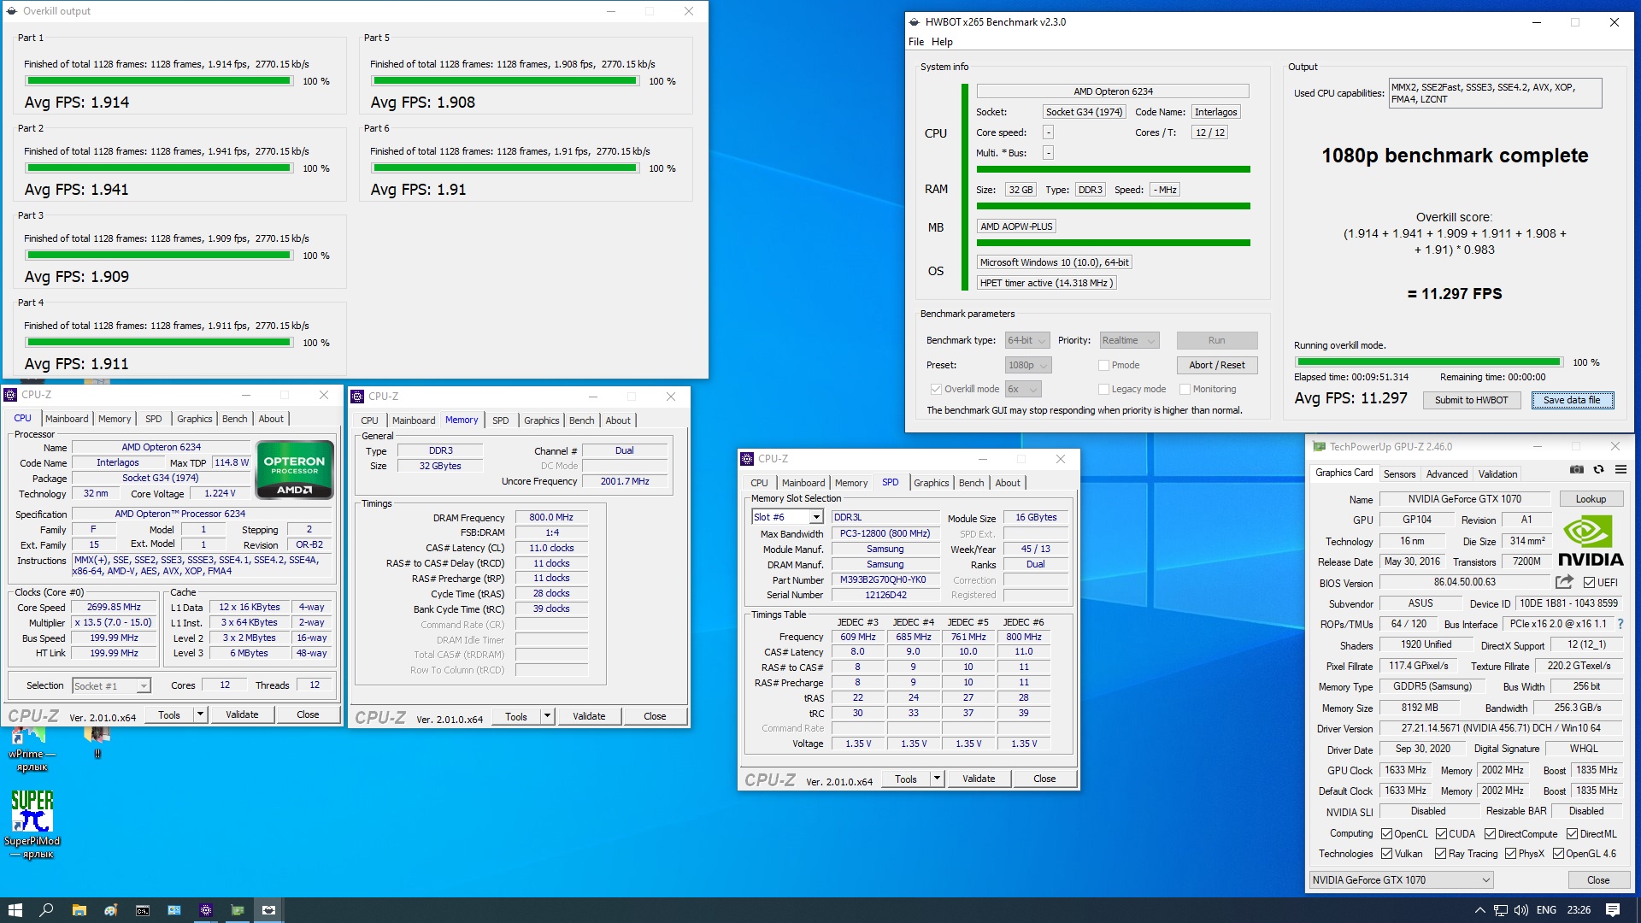Click the NVIDIA logo in GPU-Z
This screenshot has height=923, width=1641.
(1590, 541)
